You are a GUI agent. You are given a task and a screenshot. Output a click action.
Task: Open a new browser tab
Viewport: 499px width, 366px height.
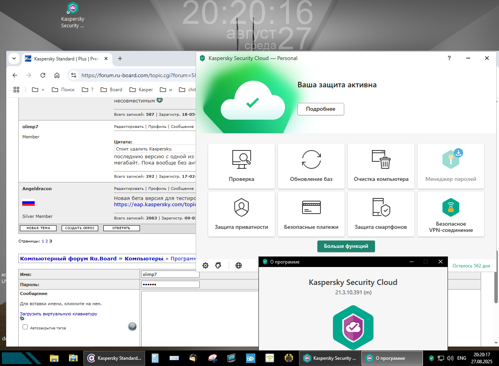[120, 59]
